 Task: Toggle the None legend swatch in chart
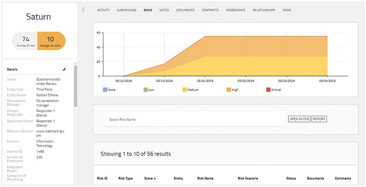(x=104, y=89)
